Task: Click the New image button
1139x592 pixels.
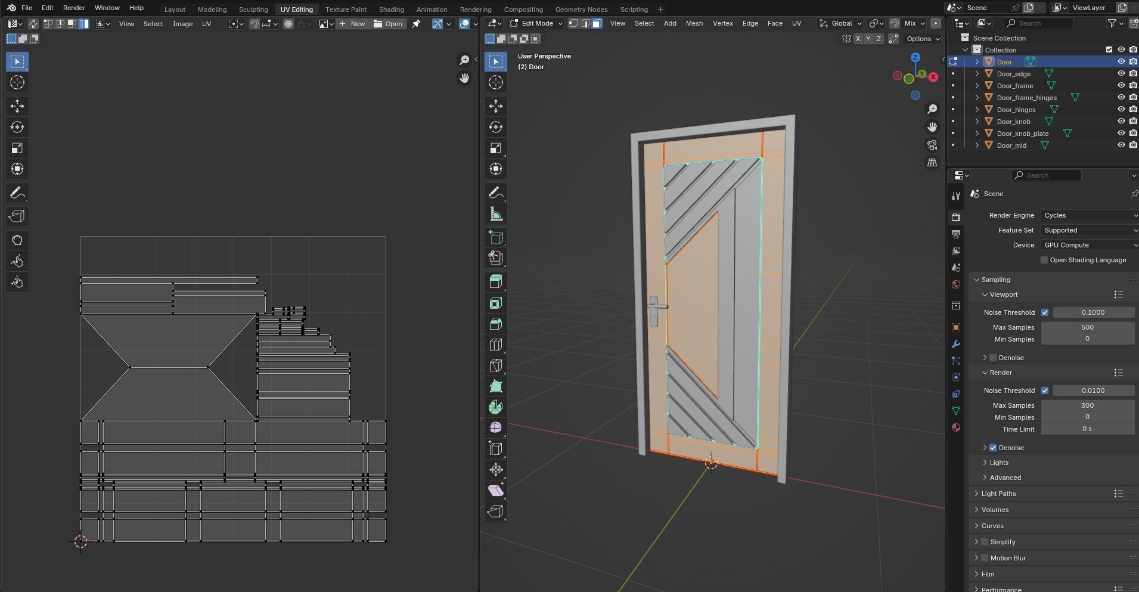Action: tap(352, 24)
